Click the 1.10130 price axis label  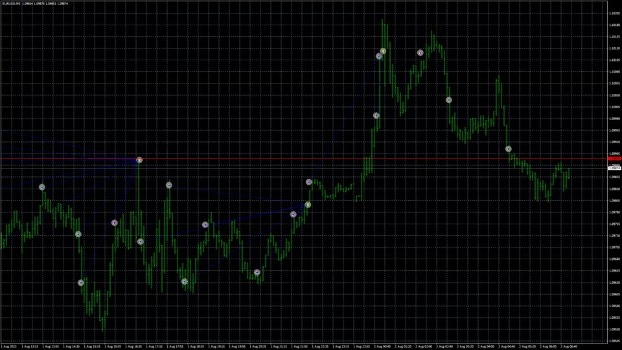(x=614, y=49)
